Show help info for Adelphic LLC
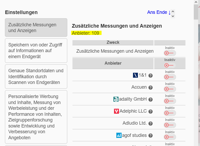 coord(150,112)
